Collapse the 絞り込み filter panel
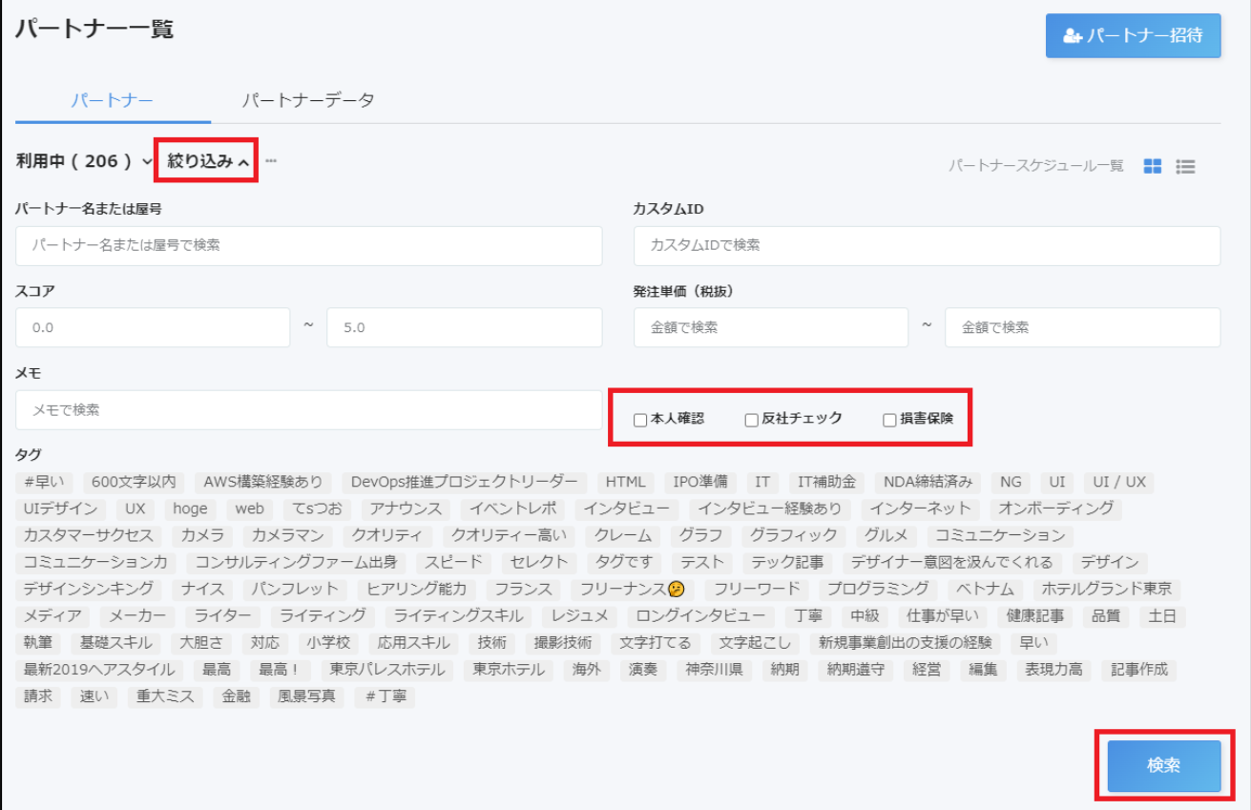 pyautogui.click(x=208, y=161)
